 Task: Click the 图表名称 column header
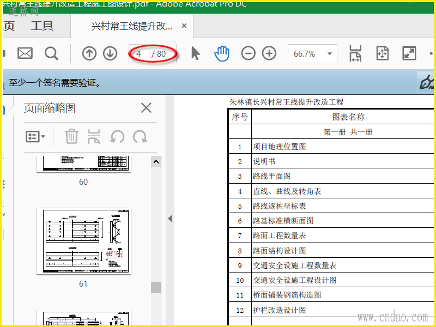(x=348, y=117)
